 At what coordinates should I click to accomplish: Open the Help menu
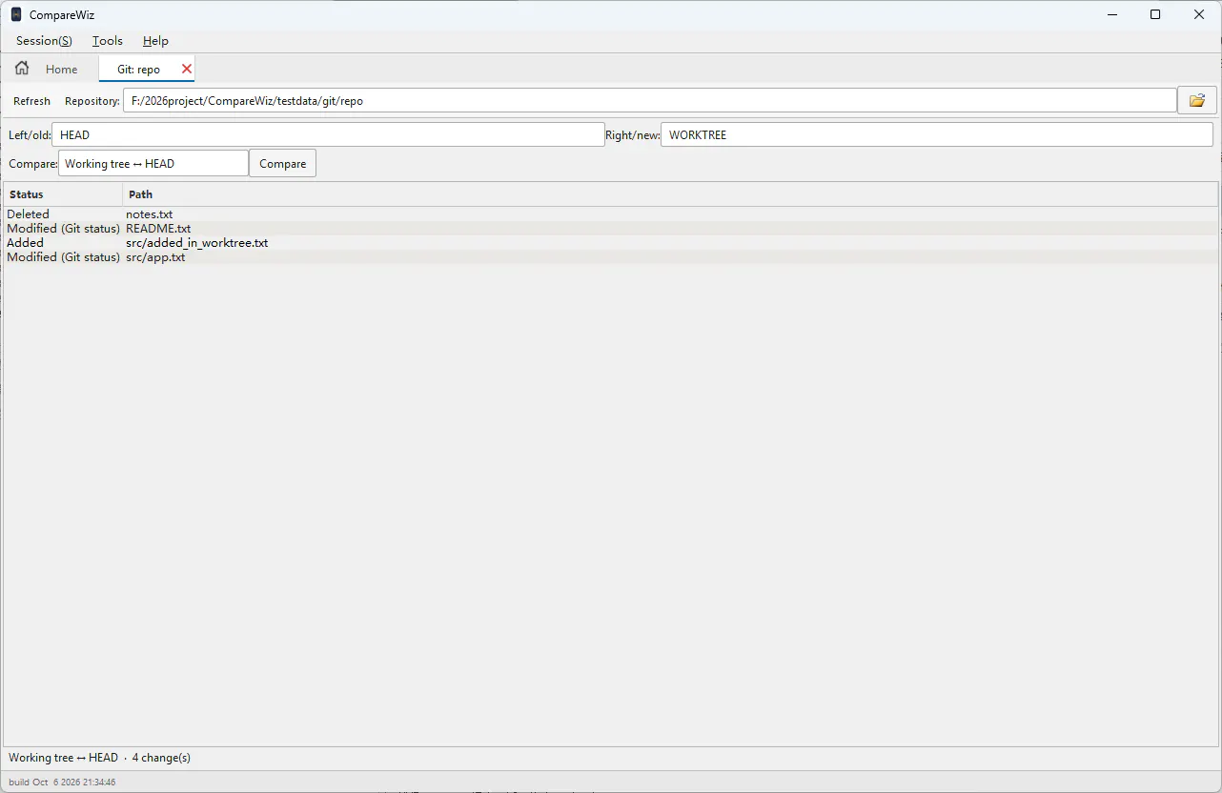(x=155, y=41)
